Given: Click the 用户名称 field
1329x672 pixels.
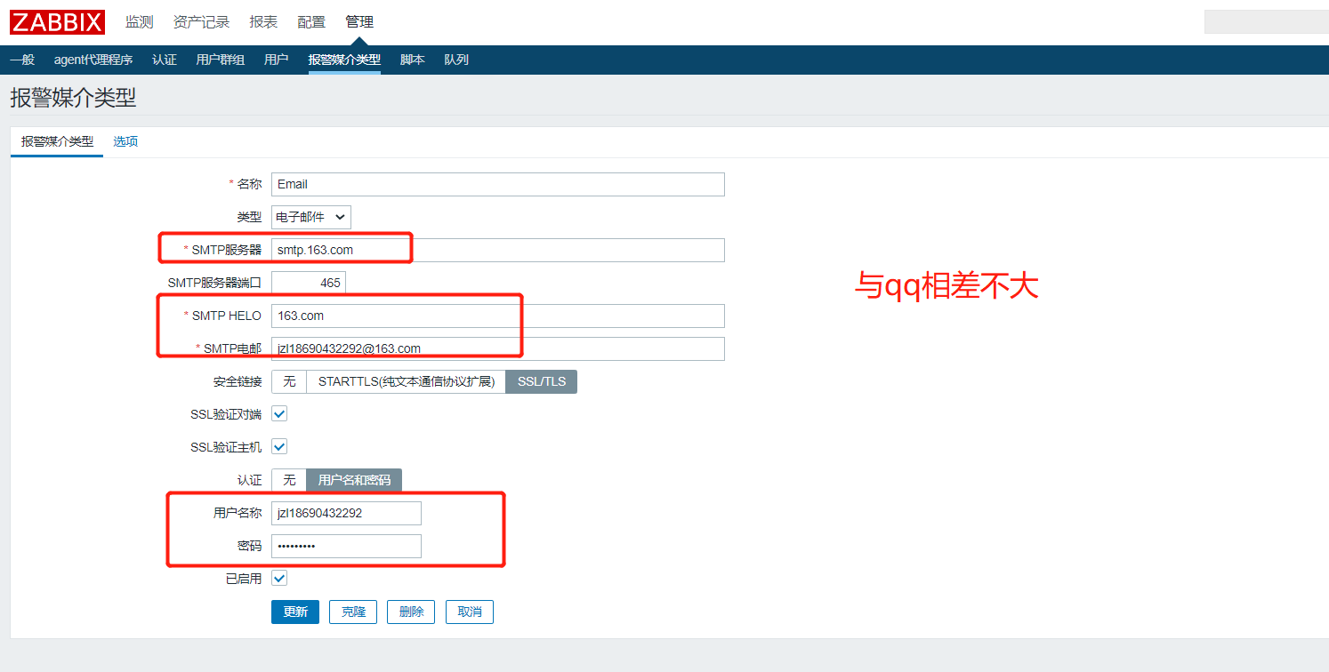Looking at the screenshot, I should [x=346, y=513].
